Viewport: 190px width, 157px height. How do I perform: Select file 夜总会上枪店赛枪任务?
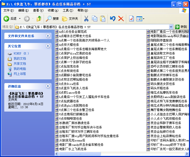click(164, 136)
